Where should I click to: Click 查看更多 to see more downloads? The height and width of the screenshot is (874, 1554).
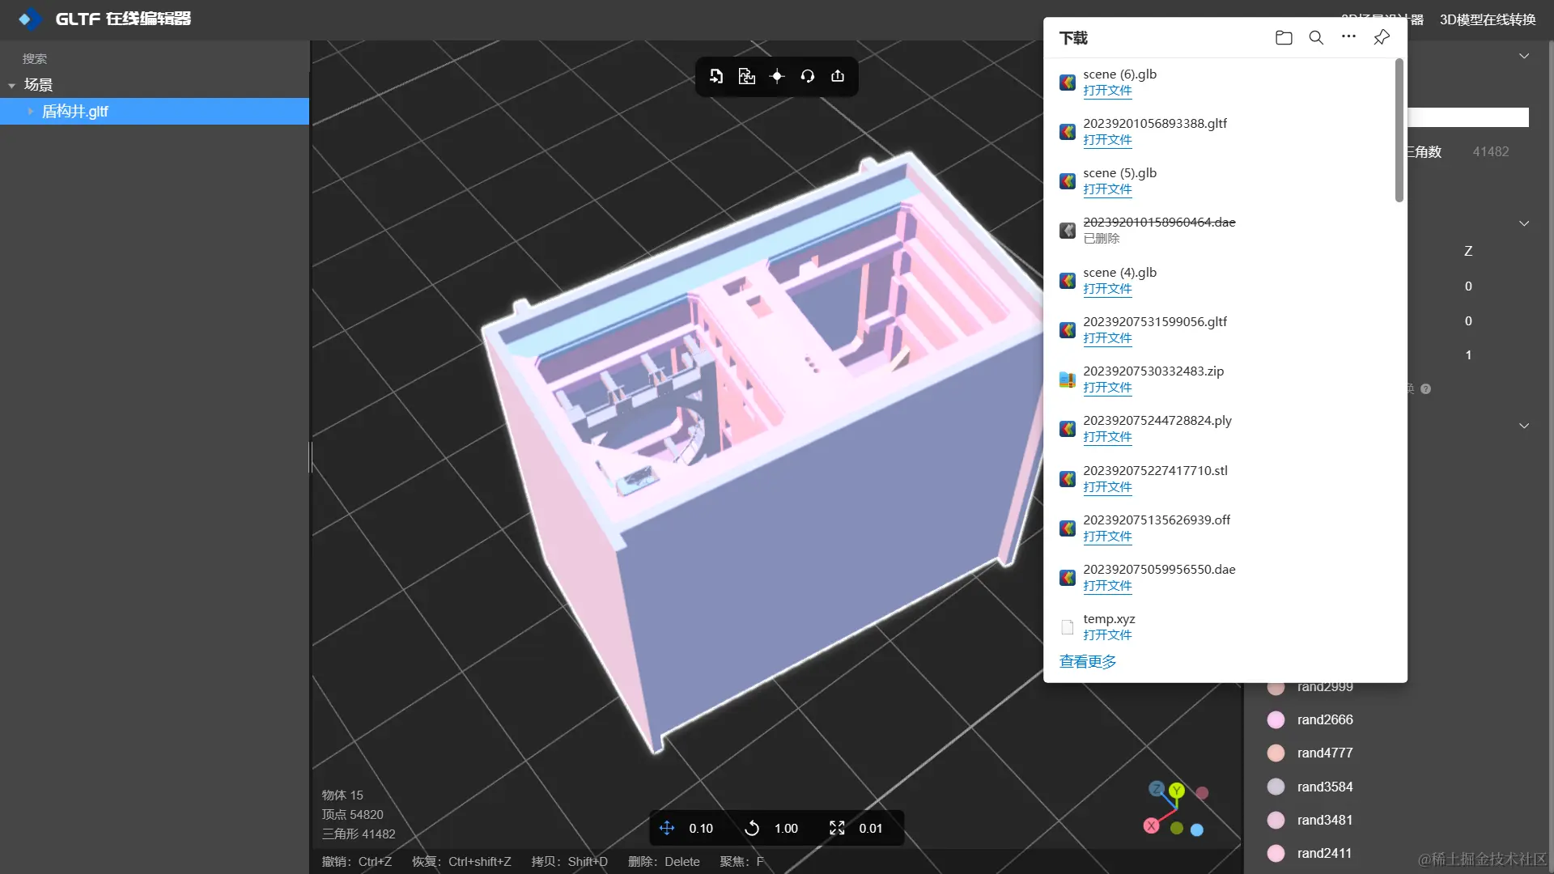pyautogui.click(x=1088, y=662)
